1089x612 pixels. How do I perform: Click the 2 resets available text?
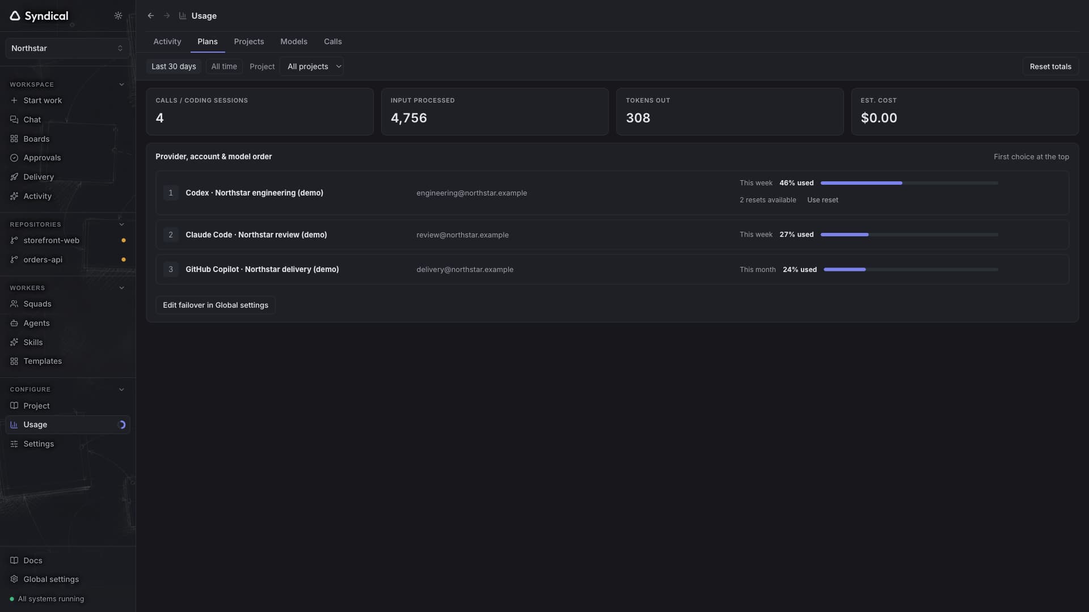click(x=767, y=200)
